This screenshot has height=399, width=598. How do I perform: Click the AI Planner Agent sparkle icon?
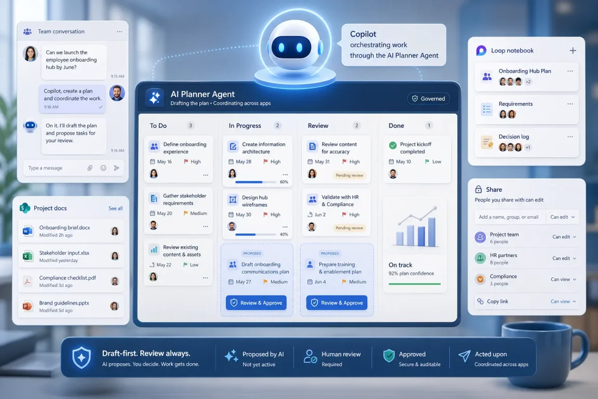(x=155, y=98)
